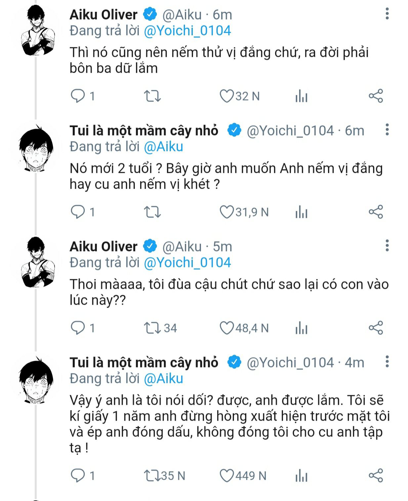Like Aiku's tweet with 32 N likes
The image size is (408, 501).
coord(227,96)
